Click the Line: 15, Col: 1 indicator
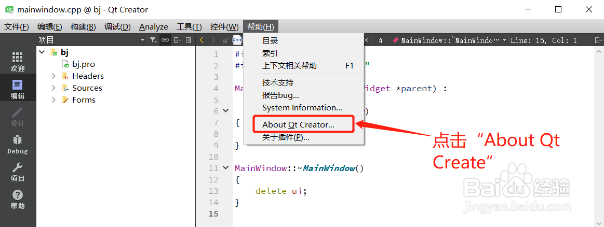The image size is (604, 227). 544,40
